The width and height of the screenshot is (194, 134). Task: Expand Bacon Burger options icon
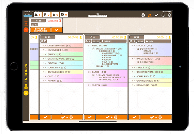click(x=138, y=62)
